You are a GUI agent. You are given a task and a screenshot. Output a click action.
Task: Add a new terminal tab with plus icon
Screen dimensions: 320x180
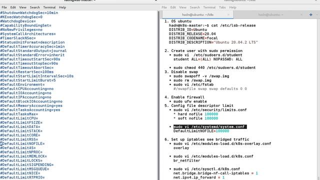[x=311, y=14]
